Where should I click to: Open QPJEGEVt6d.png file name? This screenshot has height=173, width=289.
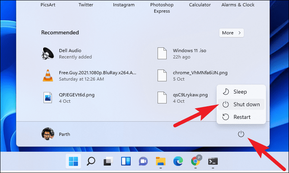pyautogui.click(x=77, y=95)
